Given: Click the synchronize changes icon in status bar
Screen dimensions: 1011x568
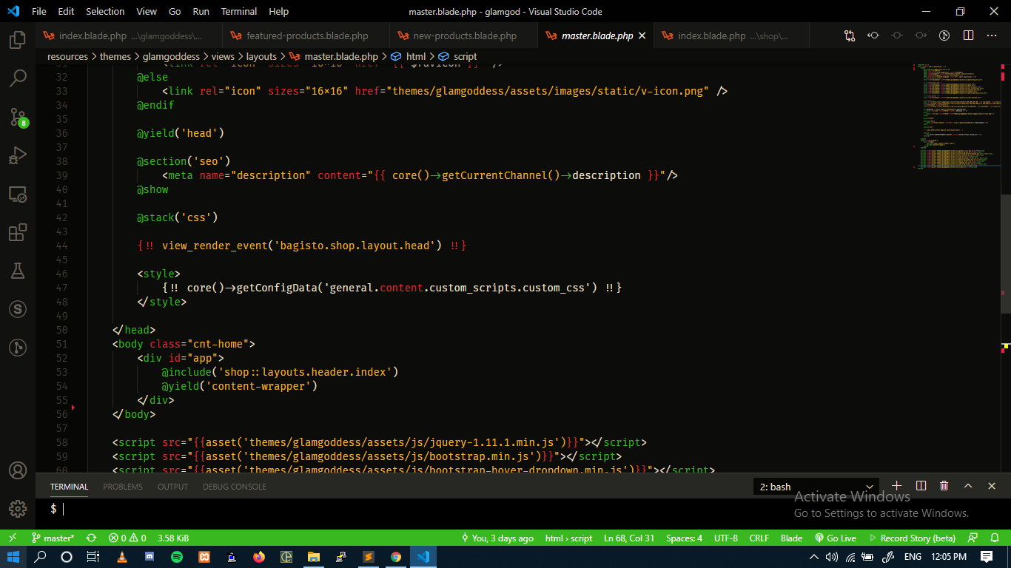Looking at the screenshot, I should click(x=91, y=538).
